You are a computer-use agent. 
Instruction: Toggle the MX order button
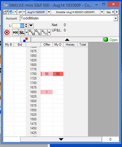coord(16,33)
